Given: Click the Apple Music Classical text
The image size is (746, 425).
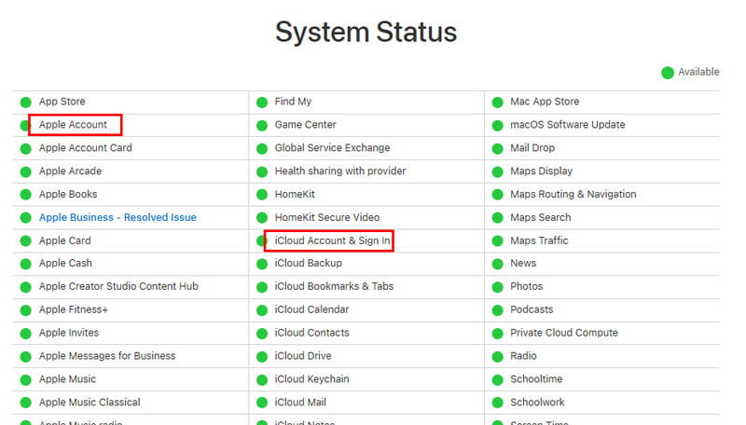Looking at the screenshot, I should point(90,403).
